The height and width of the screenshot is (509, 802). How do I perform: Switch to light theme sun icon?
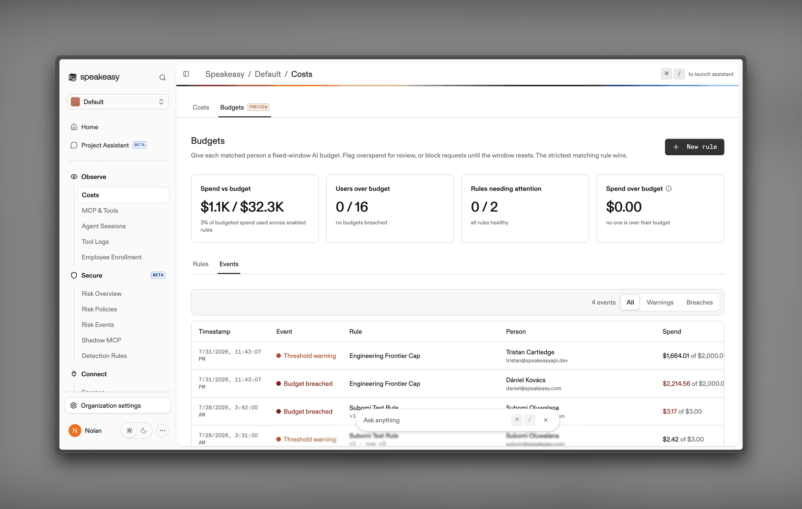130,431
